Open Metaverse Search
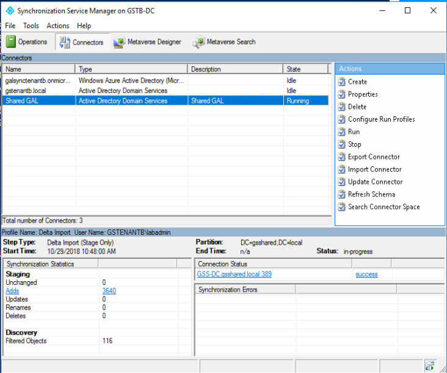Viewport: 447px width, 373px height. 224,42
